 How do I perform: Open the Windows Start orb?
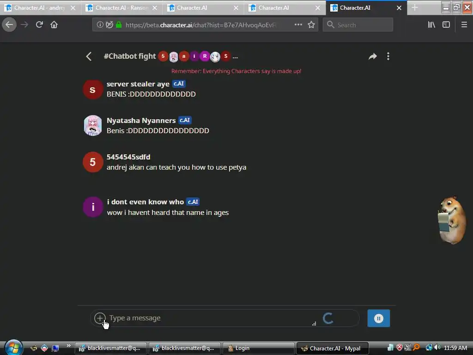click(x=13, y=348)
